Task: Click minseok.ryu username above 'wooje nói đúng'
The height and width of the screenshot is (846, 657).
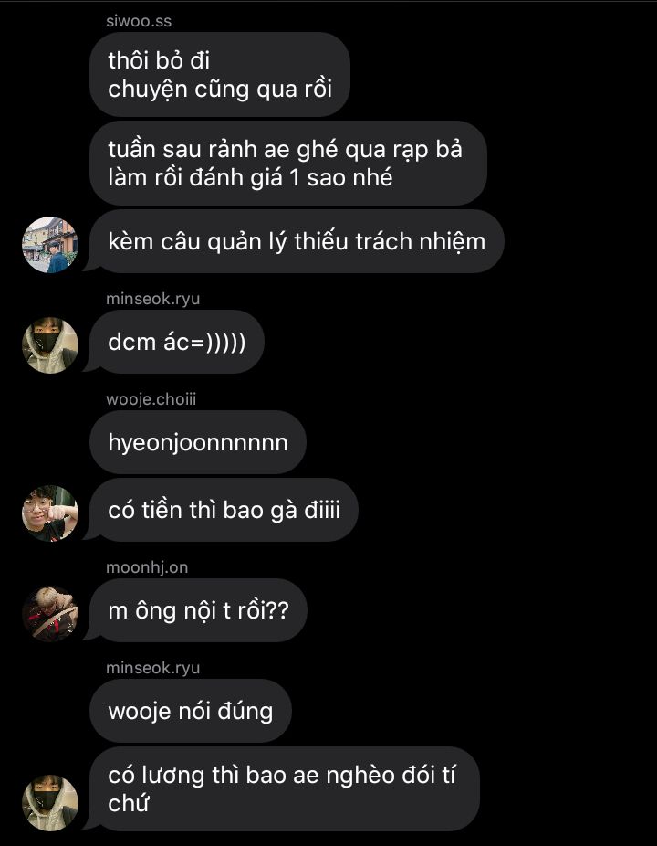Action: [152, 668]
